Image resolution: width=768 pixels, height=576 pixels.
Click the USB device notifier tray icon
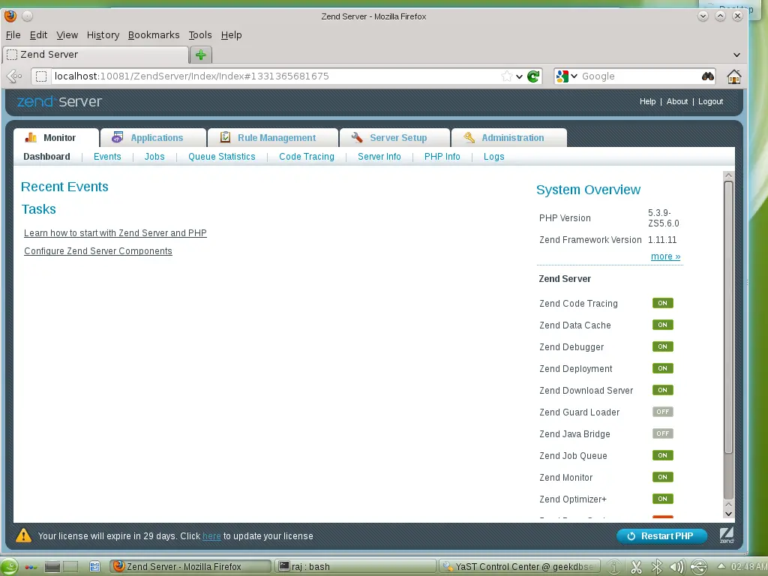tap(699, 567)
